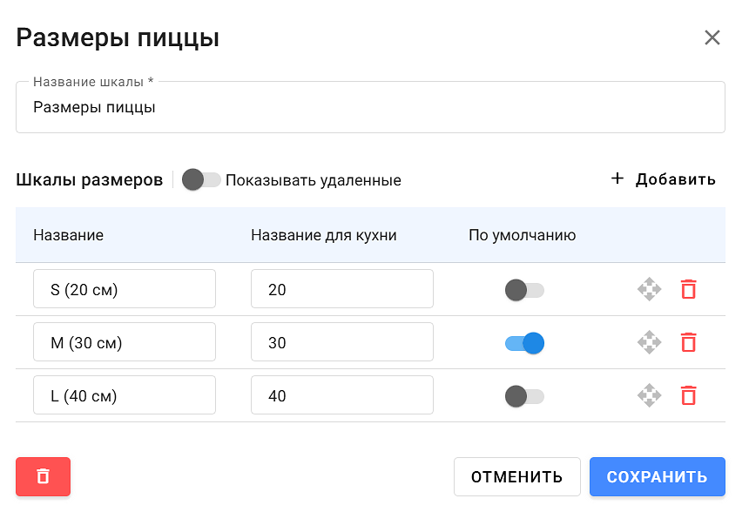The width and height of the screenshot is (749, 512).
Task: Click Добавить to add a size
Action: [663, 179]
